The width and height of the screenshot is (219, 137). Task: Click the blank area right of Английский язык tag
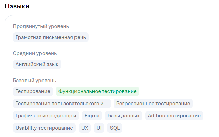[136, 64]
